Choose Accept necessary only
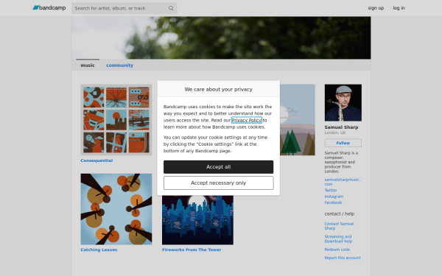 click(x=219, y=183)
